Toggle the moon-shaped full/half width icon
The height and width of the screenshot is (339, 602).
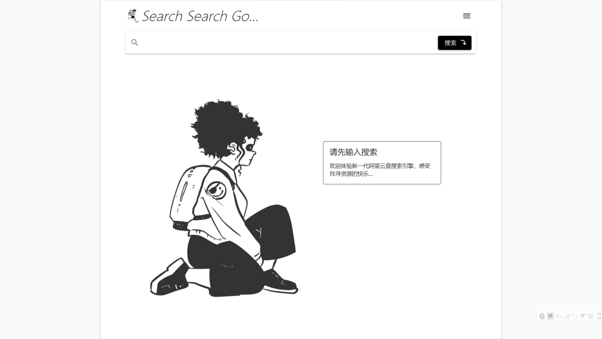567,316
